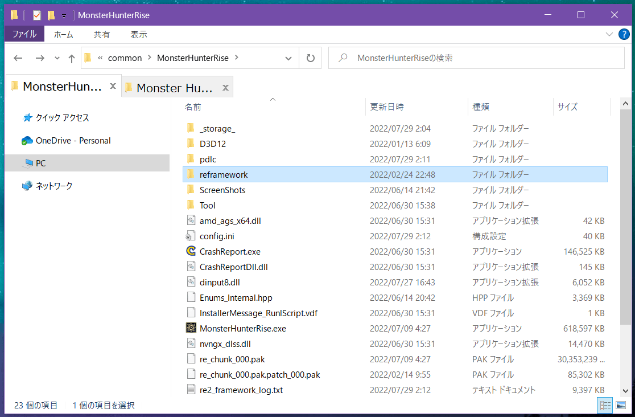Go forward with the forward arrow
This screenshot has height=417, width=635.
(40, 58)
